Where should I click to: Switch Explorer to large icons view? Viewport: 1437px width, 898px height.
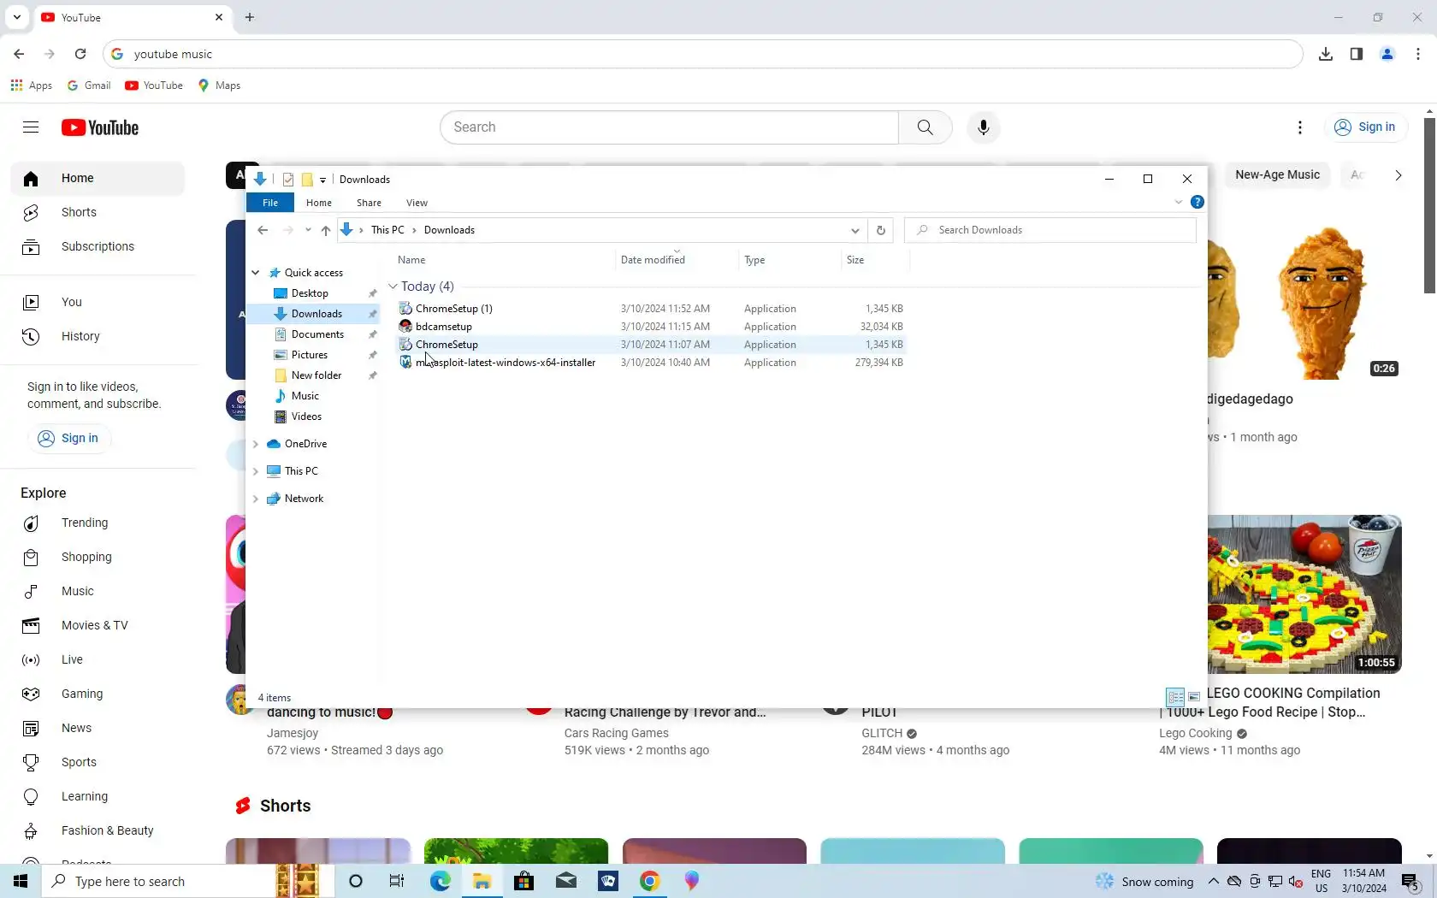click(1194, 697)
